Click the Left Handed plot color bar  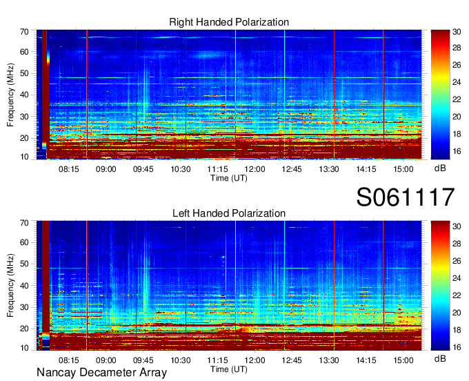pos(440,286)
